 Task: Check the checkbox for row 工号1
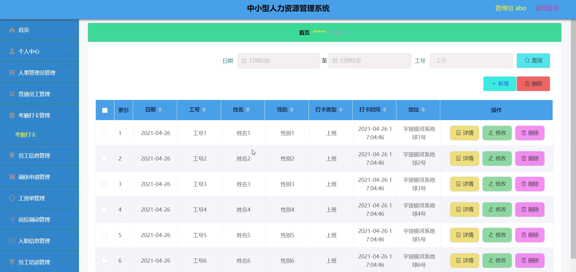click(104, 133)
